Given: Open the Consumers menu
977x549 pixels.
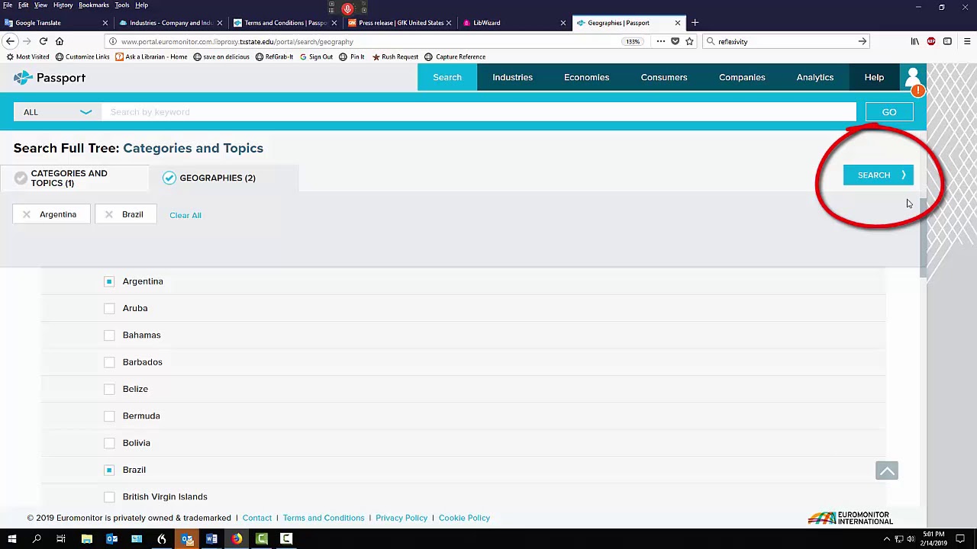Looking at the screenshot, I should (x=664, y=77).
